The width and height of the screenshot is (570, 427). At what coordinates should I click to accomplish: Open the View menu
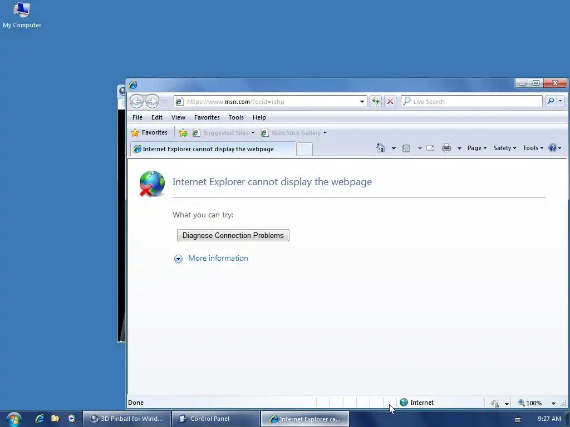(178, 117)
